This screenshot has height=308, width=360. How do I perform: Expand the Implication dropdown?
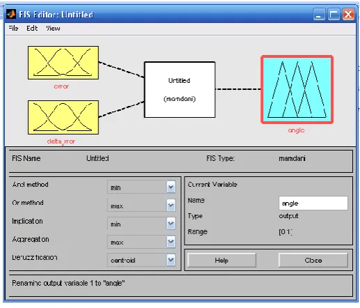pyautogui.click(x=171, y=224)
